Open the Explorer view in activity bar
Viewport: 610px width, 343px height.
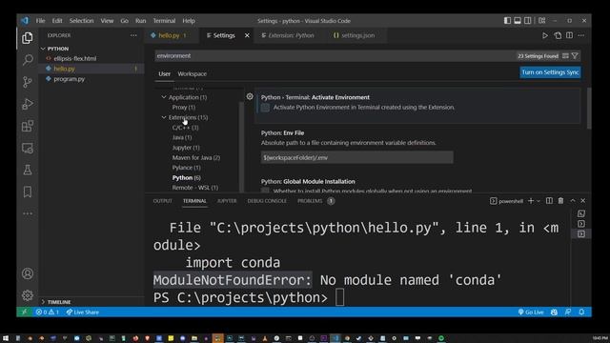[28, 38]
